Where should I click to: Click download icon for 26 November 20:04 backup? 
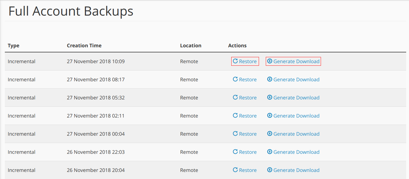270,170
